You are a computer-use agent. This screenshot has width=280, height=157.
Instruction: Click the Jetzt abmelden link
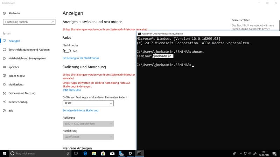72,90
